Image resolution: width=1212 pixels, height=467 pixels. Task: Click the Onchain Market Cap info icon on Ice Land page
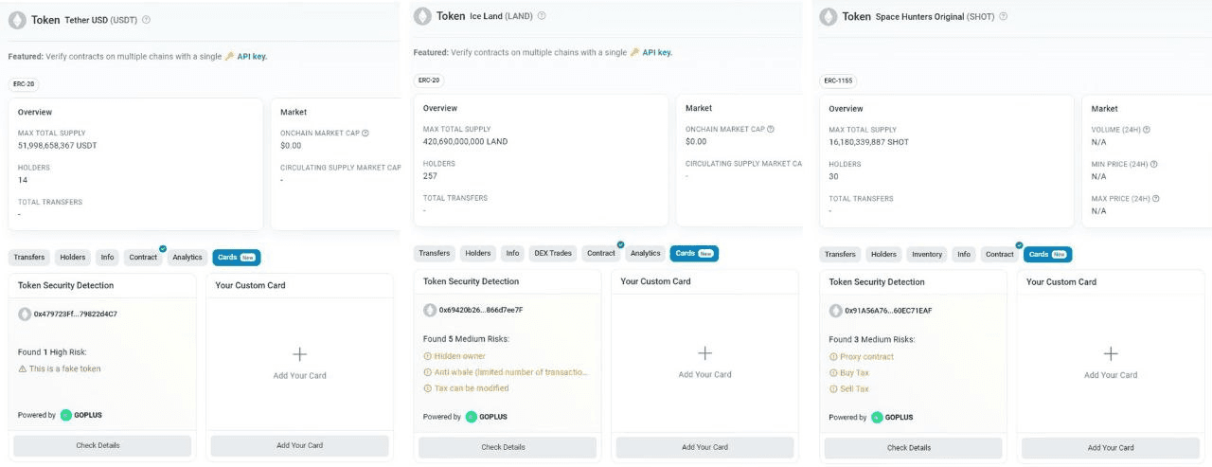click(x=771, y=130)
